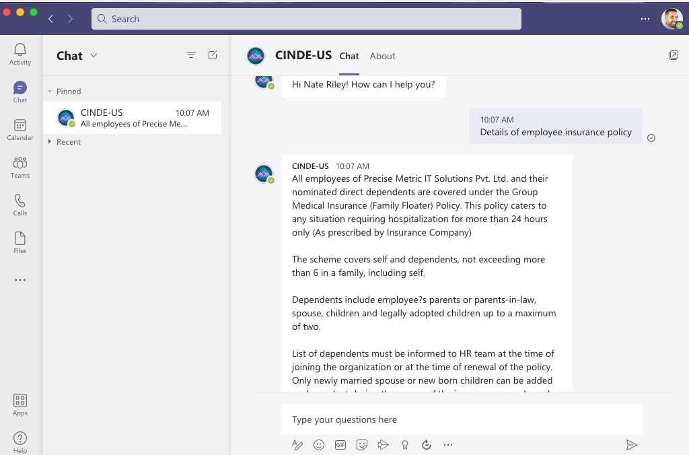Image resolution: width=689 pixels, height=455 pixels.
Task: Click the Search field at top
Action: pyautogui.click(x=306, y=19)
